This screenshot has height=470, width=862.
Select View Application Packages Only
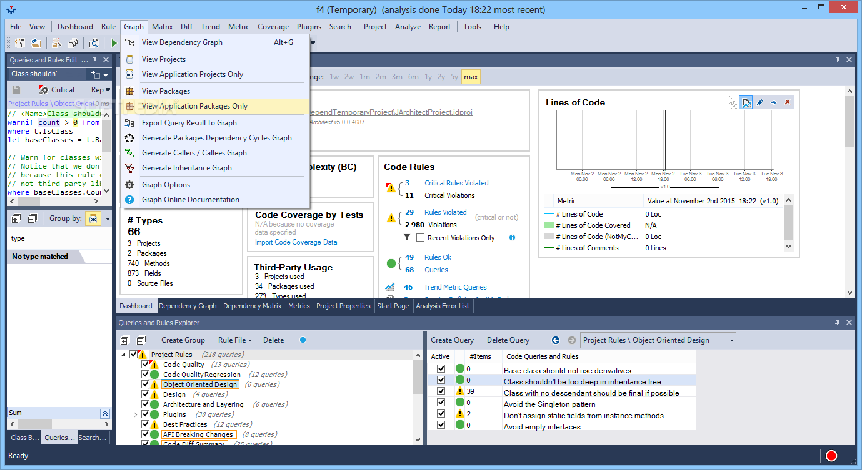pyautogui.click(x=215, y=106)
